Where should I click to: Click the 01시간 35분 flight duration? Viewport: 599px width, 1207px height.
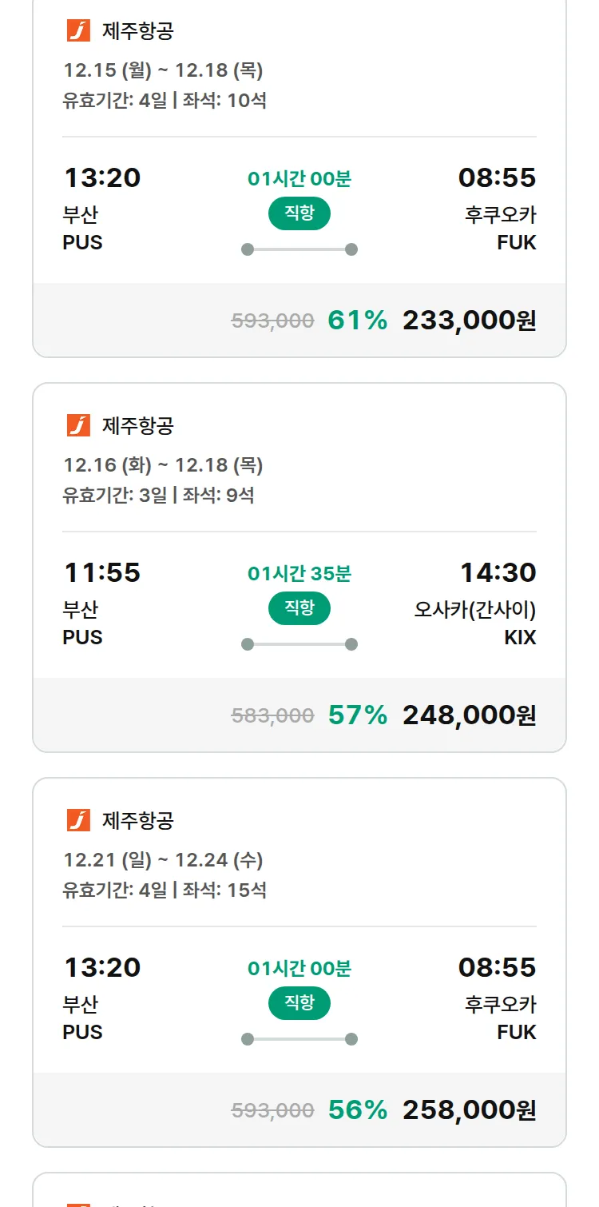click(x=299, y=574)
